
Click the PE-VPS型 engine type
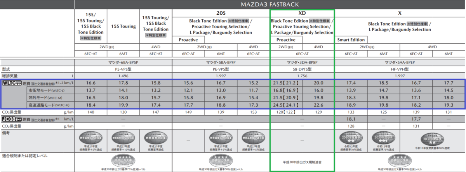(x=221, y=69)
